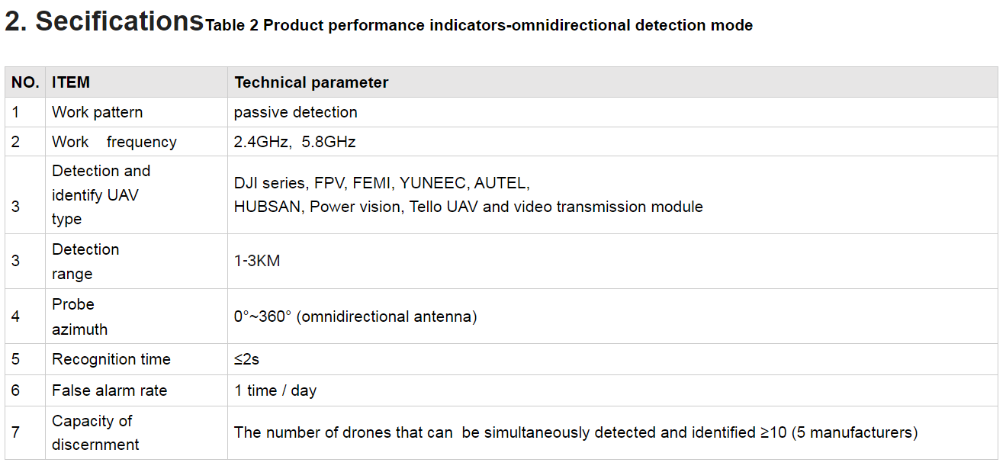Click the "2. Secifications" heading

tap(104, 21)
